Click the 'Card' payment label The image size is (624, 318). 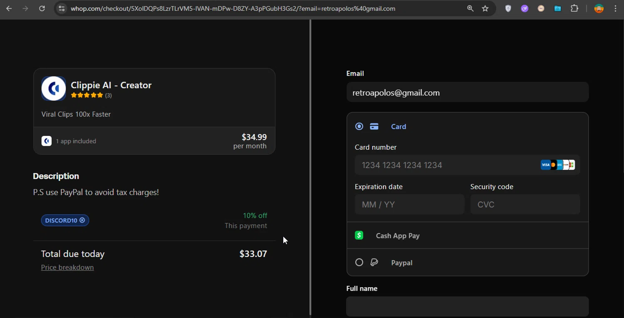pyautogui.click(x=399, y=127)
